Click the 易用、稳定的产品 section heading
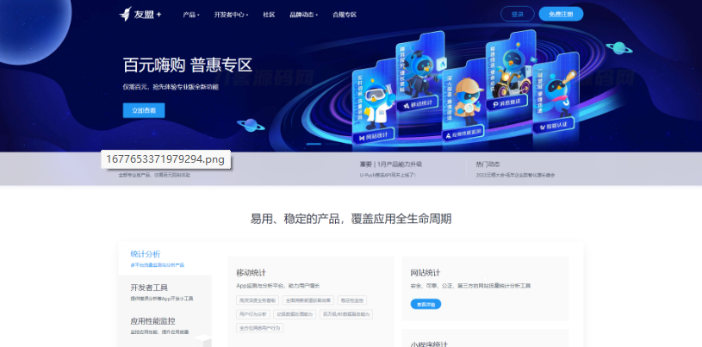 pyautogui.click(x=351, y=219)
